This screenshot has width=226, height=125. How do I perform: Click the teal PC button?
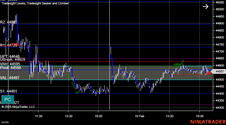(8, 99)
